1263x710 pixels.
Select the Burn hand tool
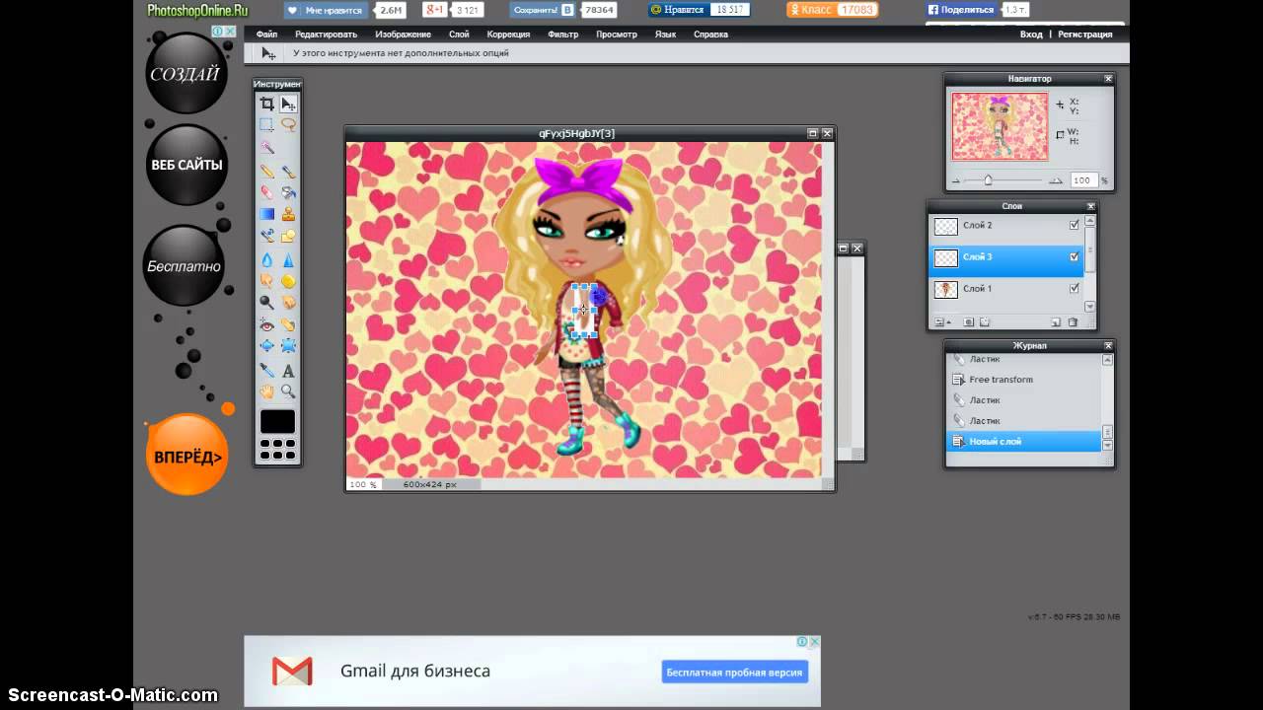point(288,303)
